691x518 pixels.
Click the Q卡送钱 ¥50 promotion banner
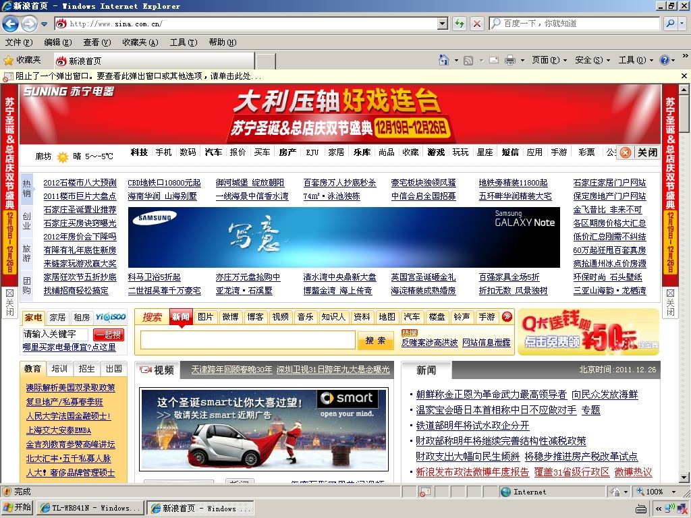pyautogui.click(x=588, y=332)
